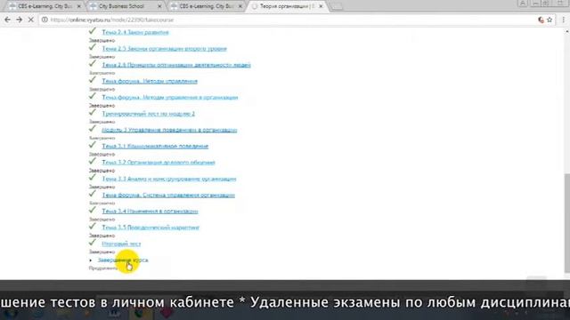Switch to the leftmost CBS e-Learning tab
The width and height of the screenshot is (570, 320).
click(45, 6)
